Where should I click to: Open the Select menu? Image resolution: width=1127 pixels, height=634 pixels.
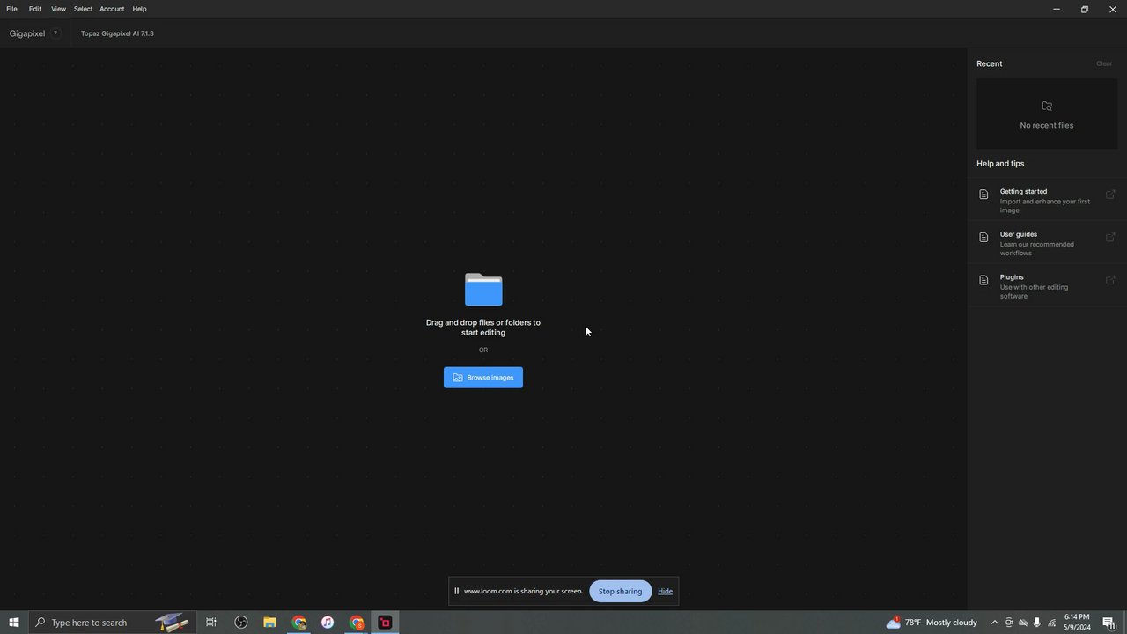pos(83,9)
